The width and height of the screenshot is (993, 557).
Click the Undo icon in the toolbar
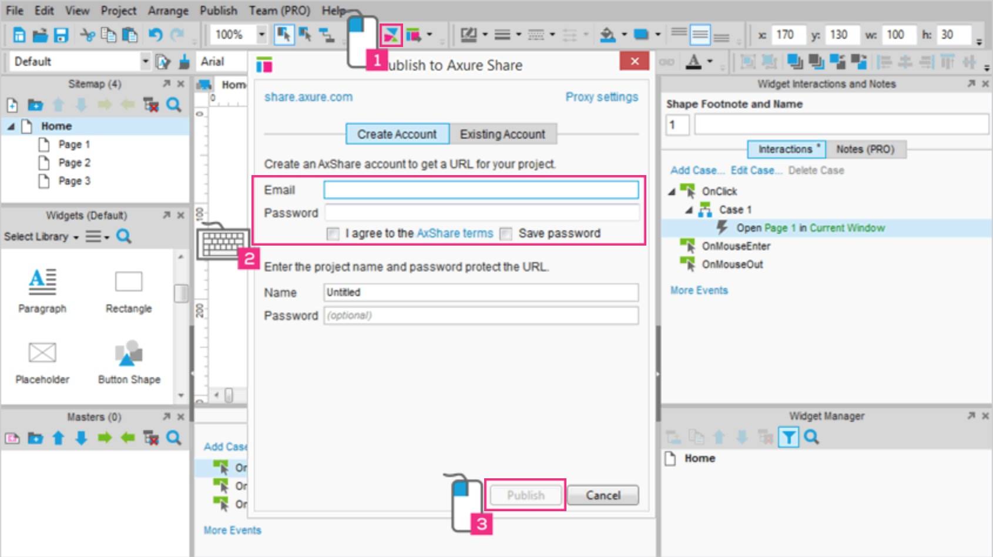tap(155, 35)
